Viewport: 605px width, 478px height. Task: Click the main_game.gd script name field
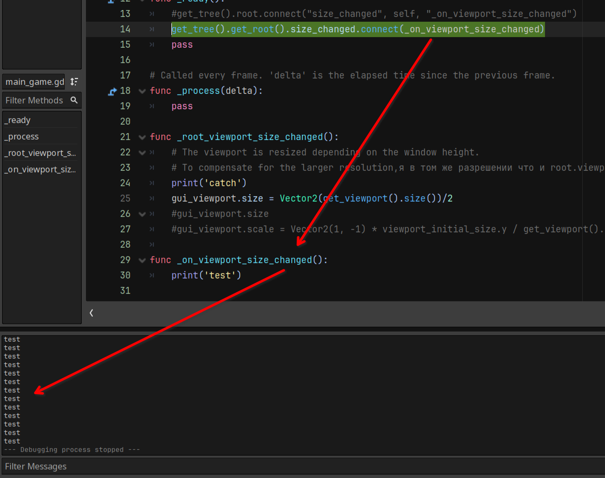[34, 82]
